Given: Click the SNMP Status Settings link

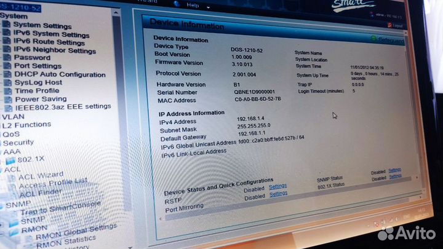Looking at the screenshot, I should click(394, 170).
